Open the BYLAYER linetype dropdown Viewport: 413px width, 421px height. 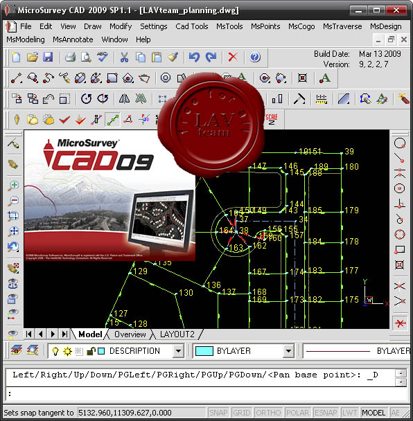click(357, 350)
